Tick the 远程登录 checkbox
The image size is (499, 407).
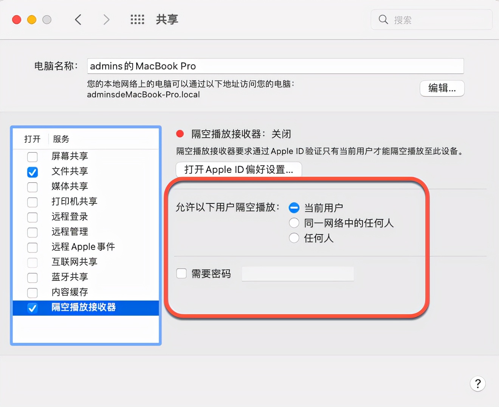(x=33, y=217)
